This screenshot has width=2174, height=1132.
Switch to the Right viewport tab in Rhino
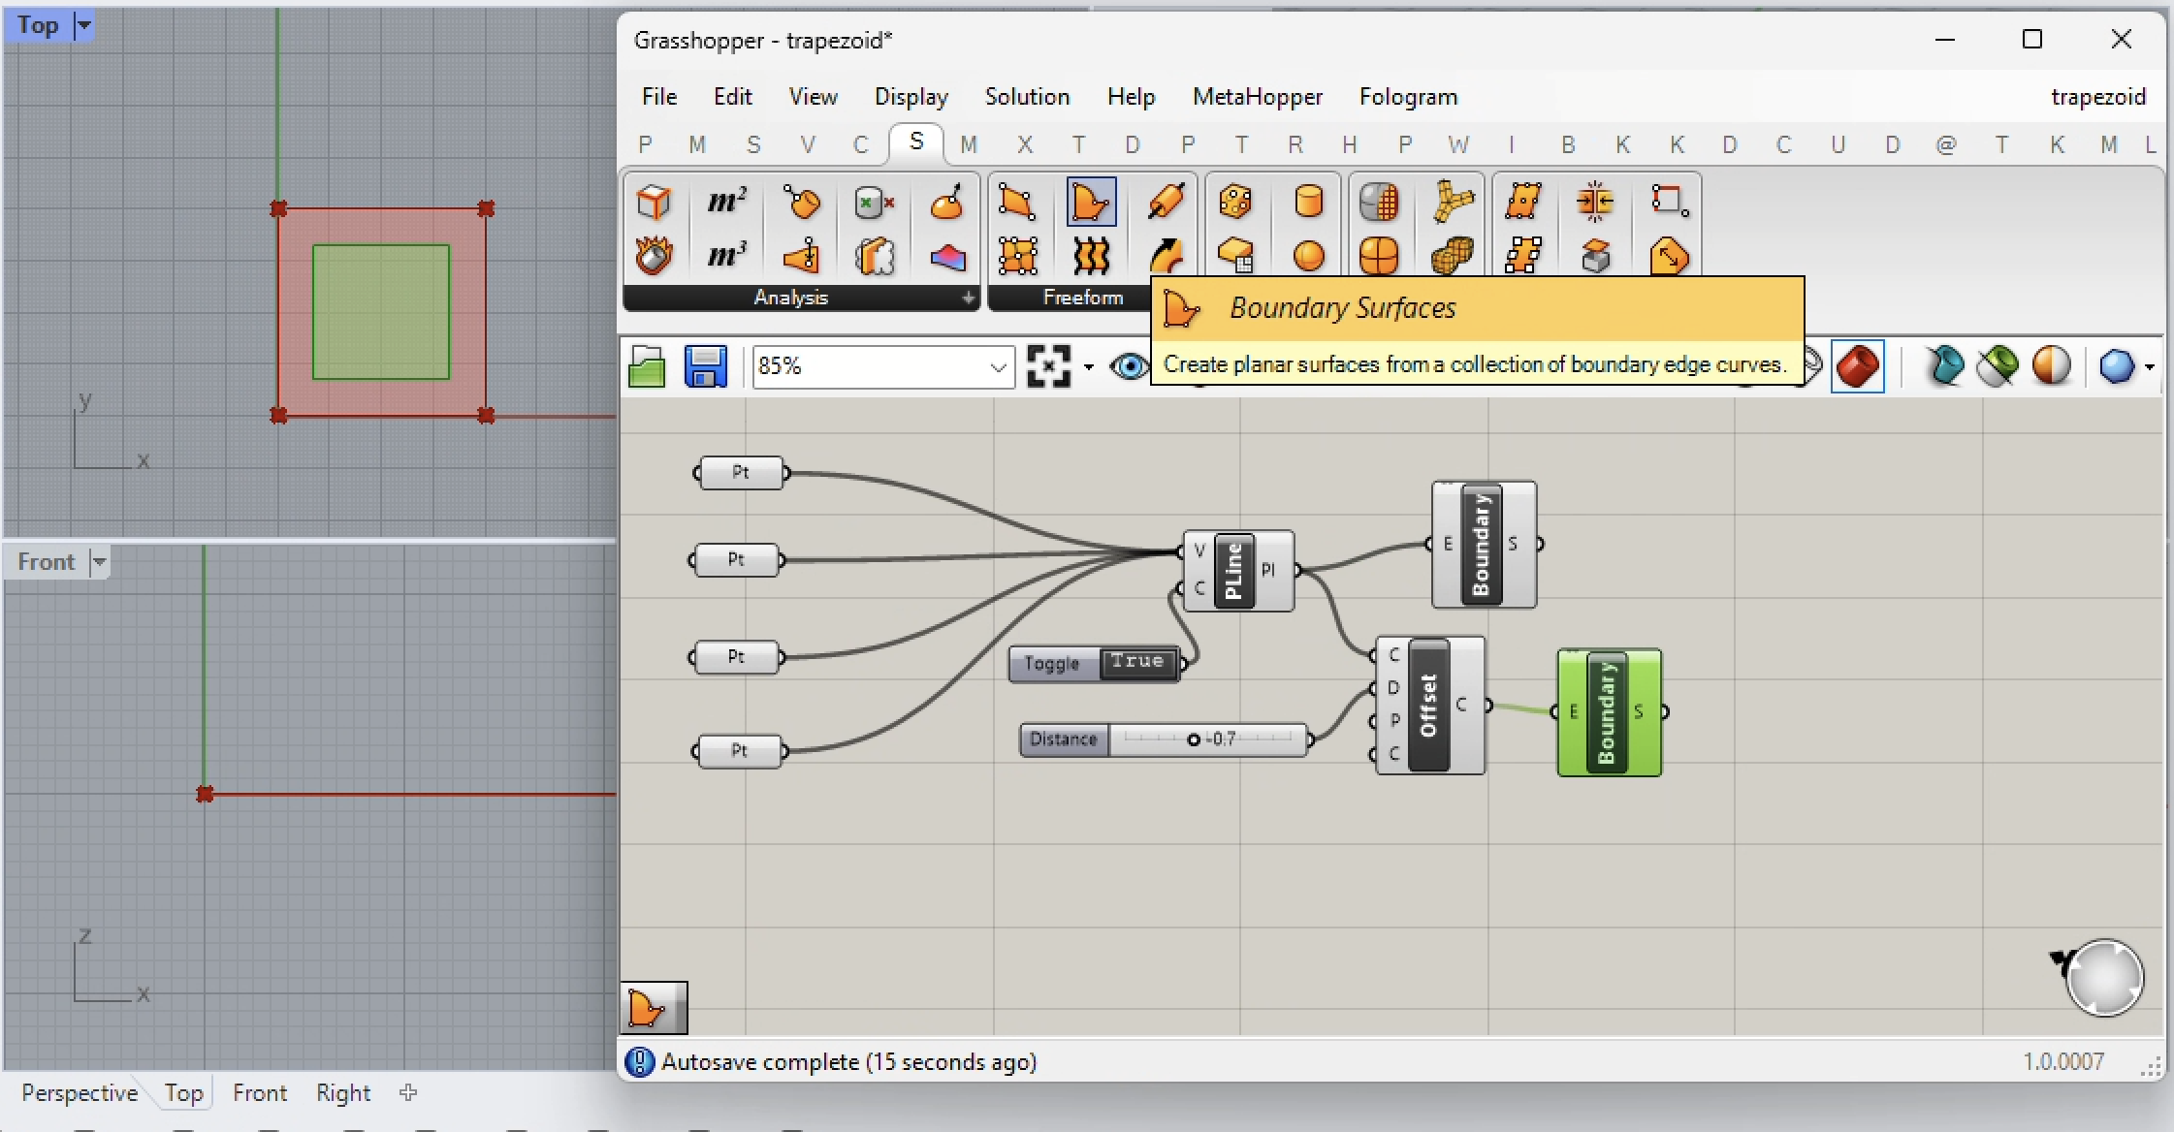[343, 1093]
